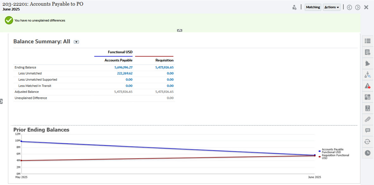
Task: Click Accounts Payable adjusted balance 5,473,926.65
Action: tap(123, 92)
